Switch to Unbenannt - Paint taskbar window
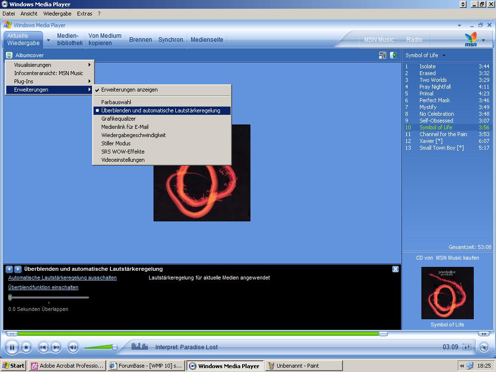496x372 pixels. tap(304, 366)
